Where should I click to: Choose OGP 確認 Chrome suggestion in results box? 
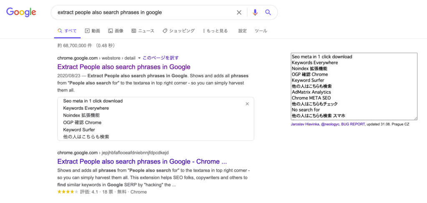pyautogui.click(x=82, y=123)
